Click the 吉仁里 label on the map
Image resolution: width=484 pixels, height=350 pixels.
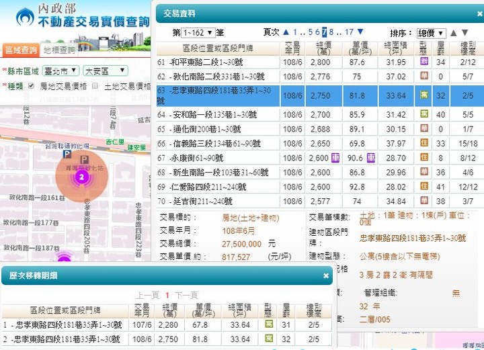115,142
